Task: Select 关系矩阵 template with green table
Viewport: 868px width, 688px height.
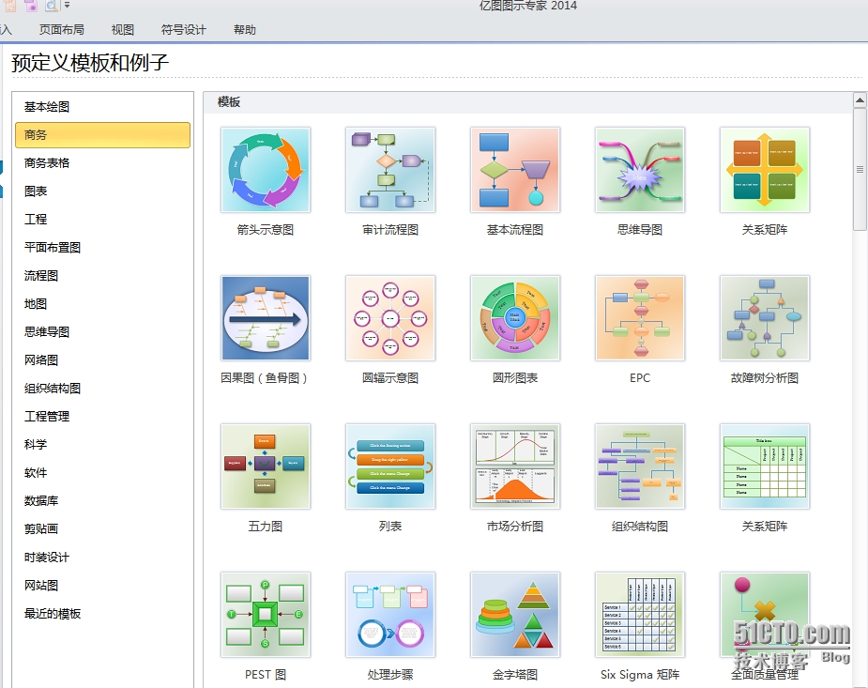Action: [x=765, y=466]
